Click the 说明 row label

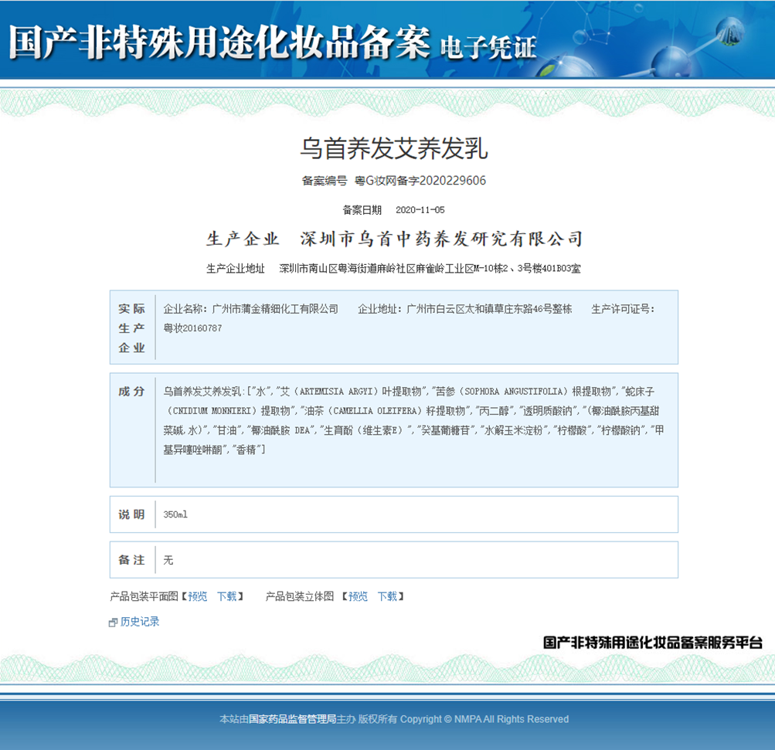tap(131, 514)
